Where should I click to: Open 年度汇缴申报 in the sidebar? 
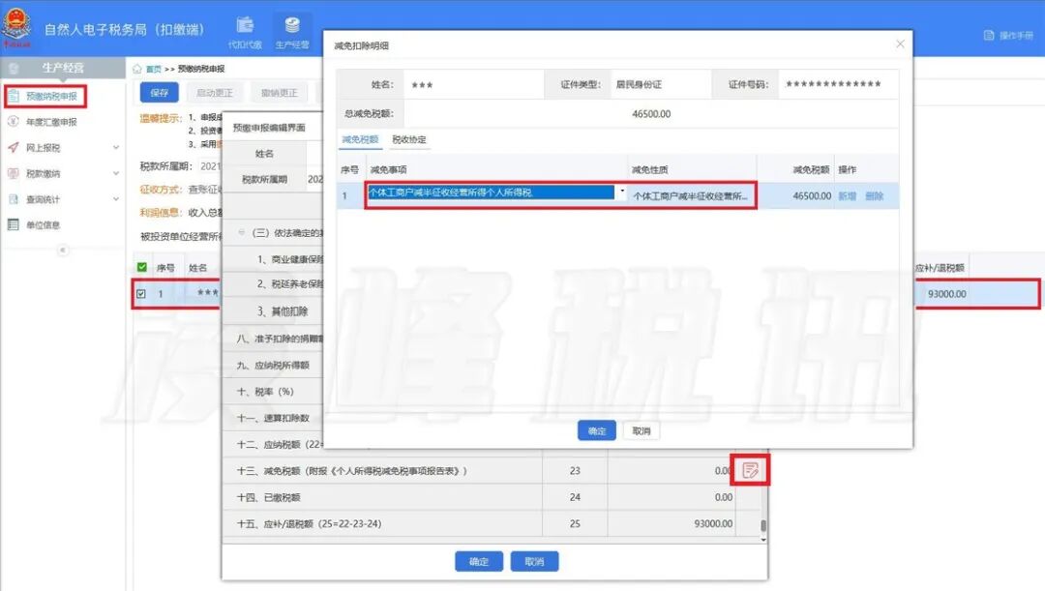pyautogui.click(x=51, y=122)
